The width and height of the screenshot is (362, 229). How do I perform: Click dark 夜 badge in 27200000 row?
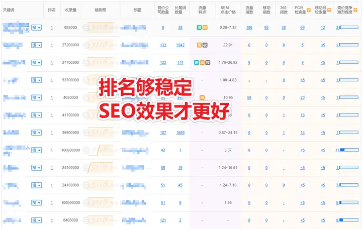[205, 45]
